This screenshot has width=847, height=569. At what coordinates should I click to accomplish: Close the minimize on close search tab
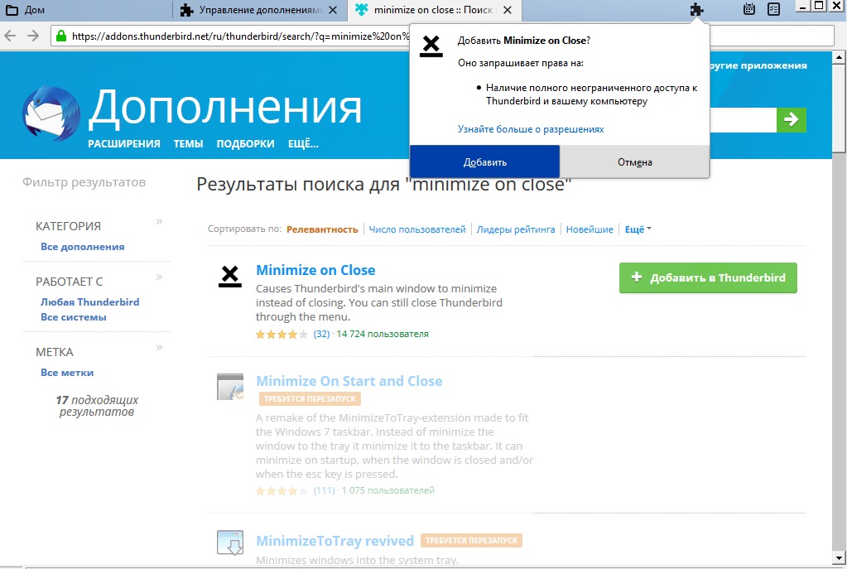click(x=508, y=10)
